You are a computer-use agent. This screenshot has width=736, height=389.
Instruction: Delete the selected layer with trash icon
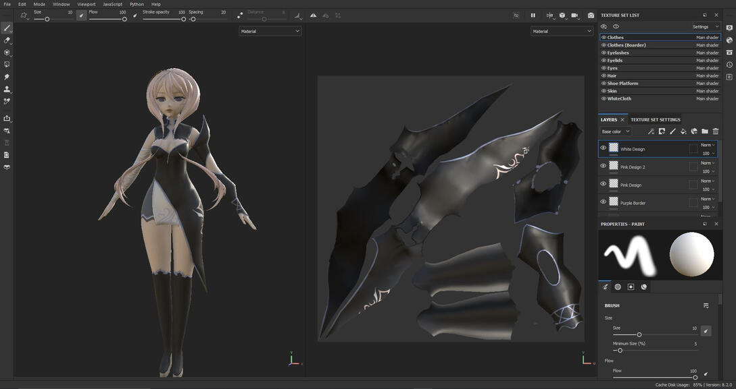point(716,131)
